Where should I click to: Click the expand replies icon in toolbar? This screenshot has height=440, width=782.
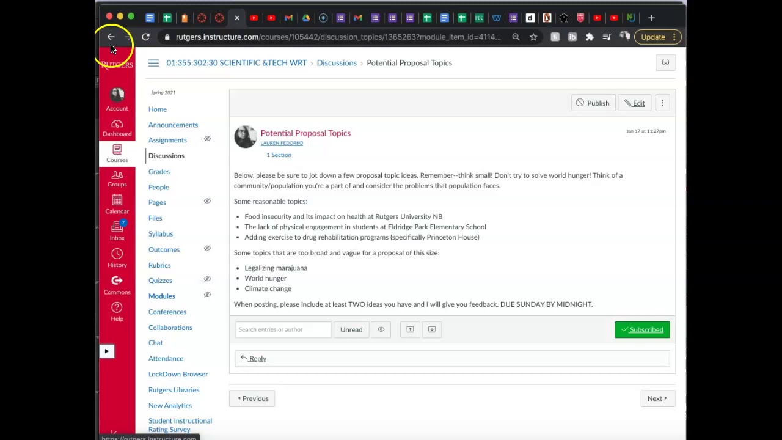click(431, 329)
